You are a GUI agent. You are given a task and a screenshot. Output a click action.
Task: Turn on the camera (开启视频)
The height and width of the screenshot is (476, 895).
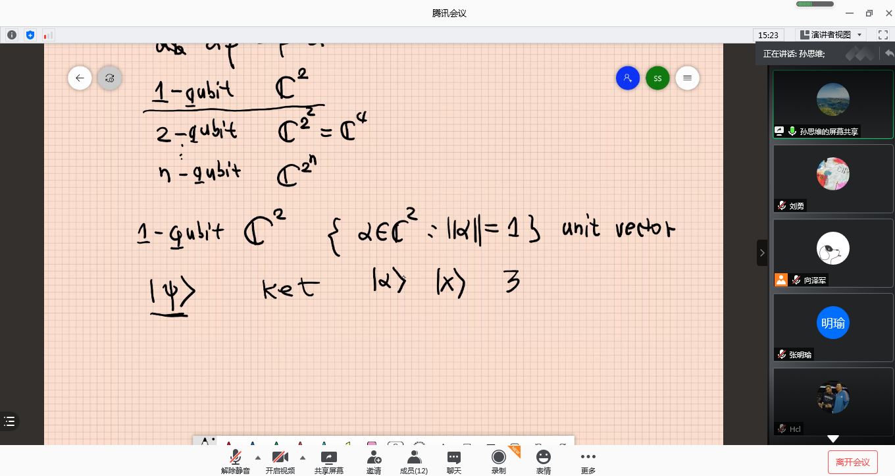[280, 462]
